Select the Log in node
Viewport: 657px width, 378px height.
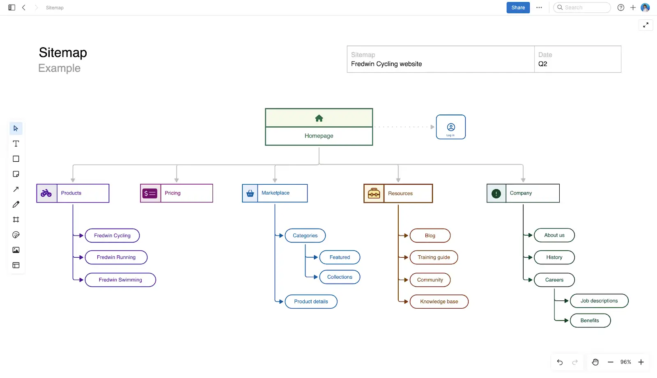451,127
